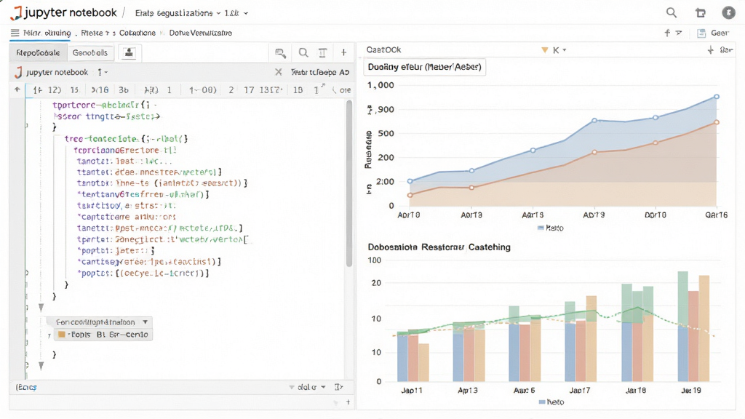Click the small plus at bottom right of the notebook
This screenshot has width=745, height=419.
pos(348,402)
